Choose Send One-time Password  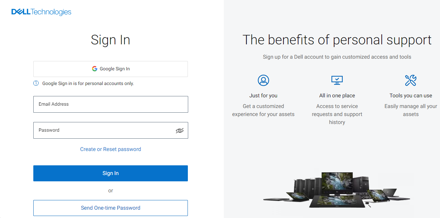tap(110, 208)
